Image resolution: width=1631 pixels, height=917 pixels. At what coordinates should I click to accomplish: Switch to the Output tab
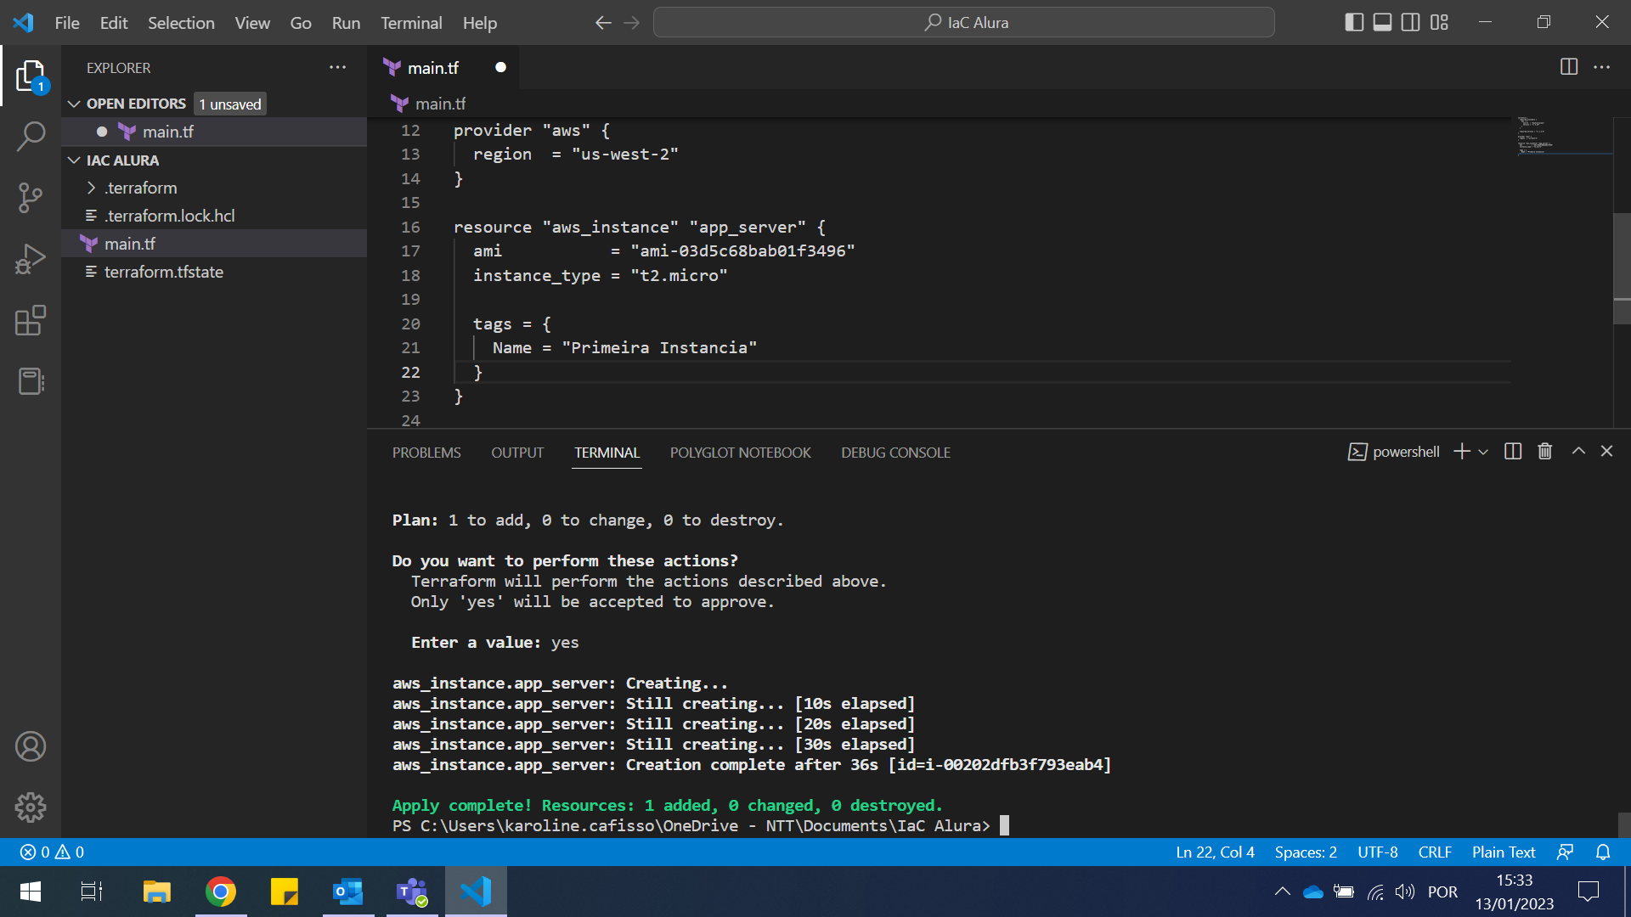pyautogui.click(x=517, y=453)
